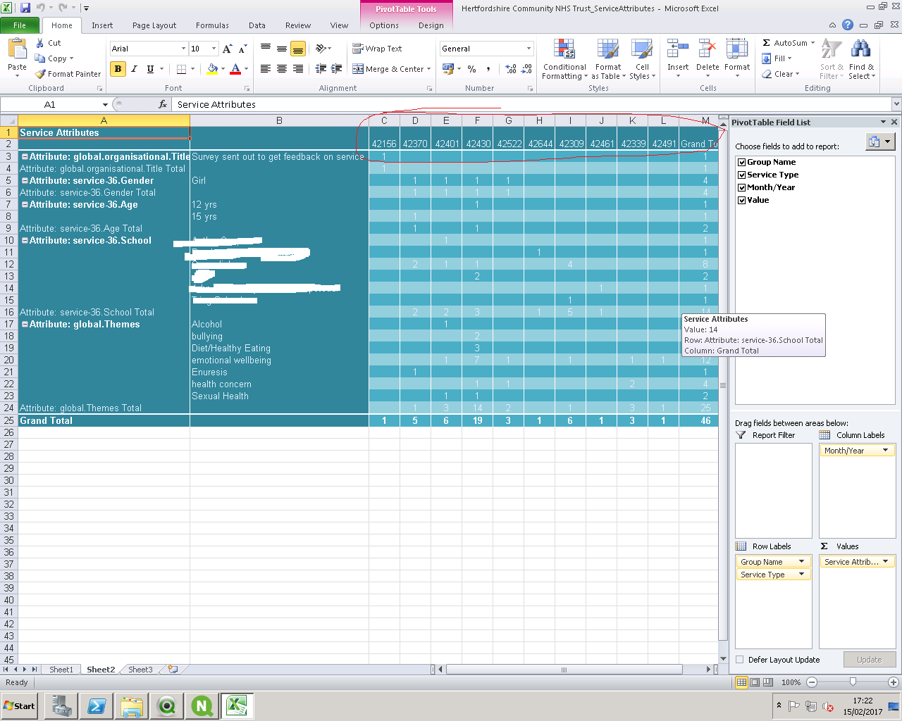Image resolution: width=902 pixels, height=721 pixels.
Task: Open PivotTable Options tab
Action: 384,25
